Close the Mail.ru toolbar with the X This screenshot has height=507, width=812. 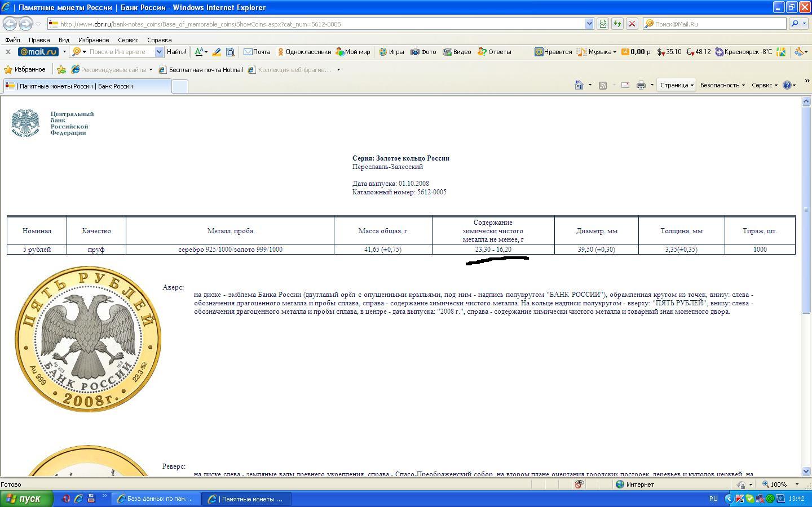point(8,52)
